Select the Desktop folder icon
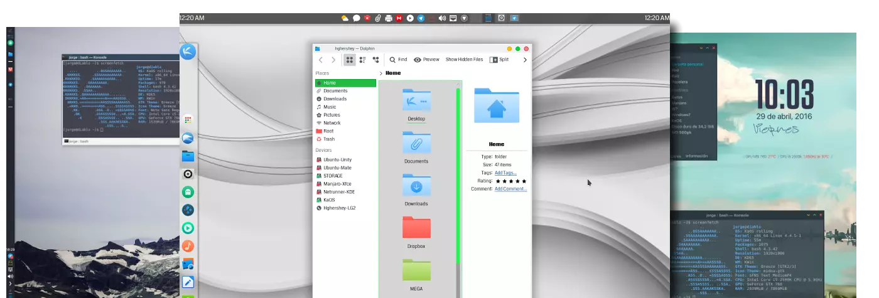The image size is (879, 298). [x=416, y=100]
